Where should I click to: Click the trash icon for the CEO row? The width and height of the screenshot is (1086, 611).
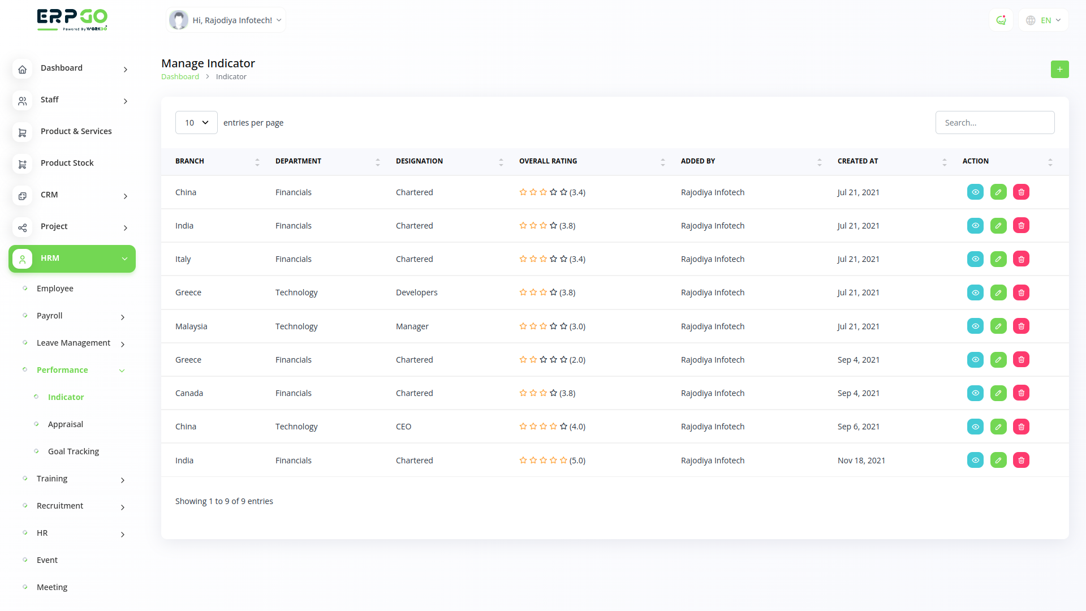[1021, 427]
